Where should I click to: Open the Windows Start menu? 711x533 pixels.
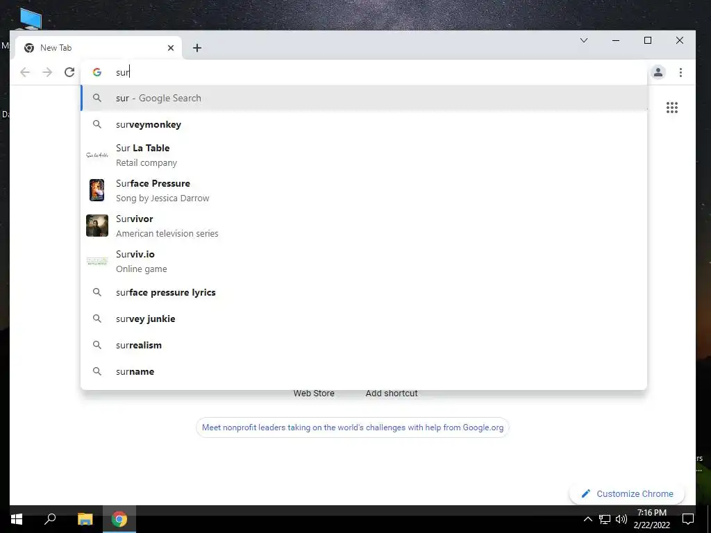tap(17, 519)
